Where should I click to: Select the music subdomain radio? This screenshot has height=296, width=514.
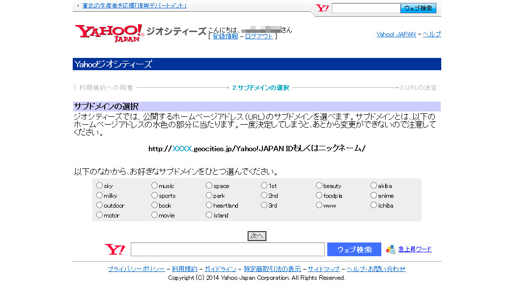pos(154,186)
